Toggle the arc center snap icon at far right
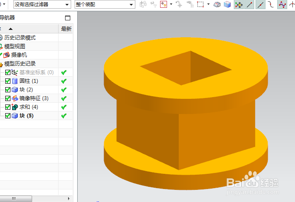This screenshot has width=295, height=202. point(292,4)
